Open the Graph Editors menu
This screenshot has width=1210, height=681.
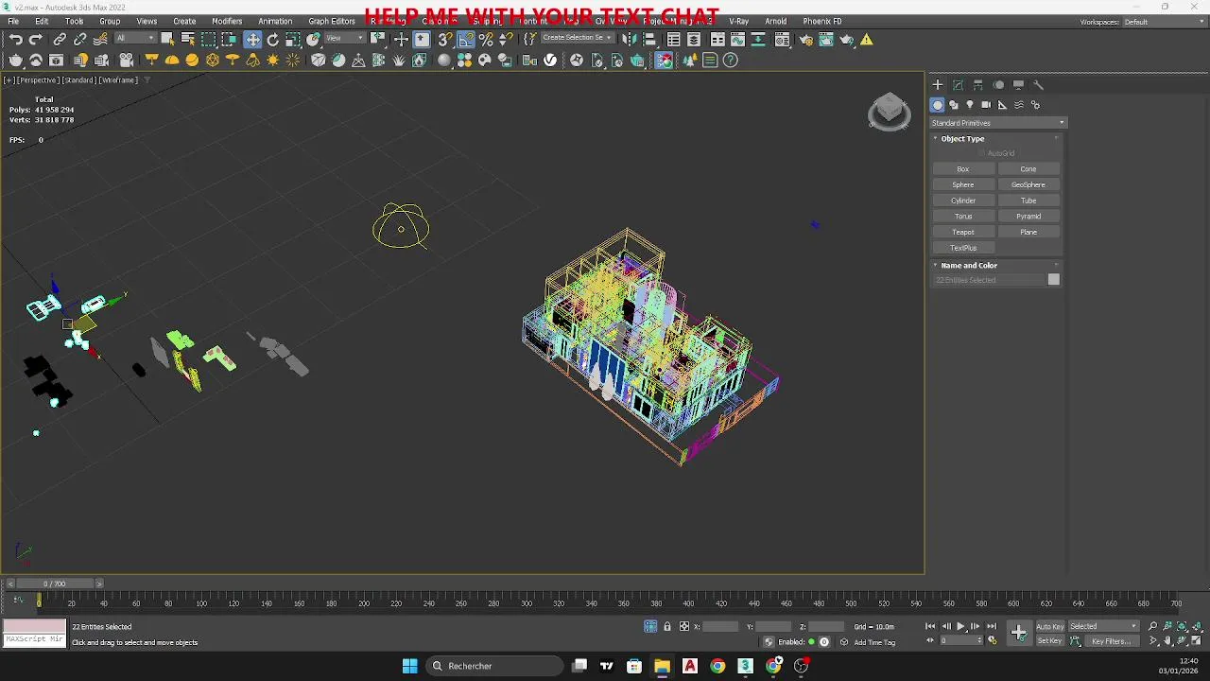[x=332, y=21]
